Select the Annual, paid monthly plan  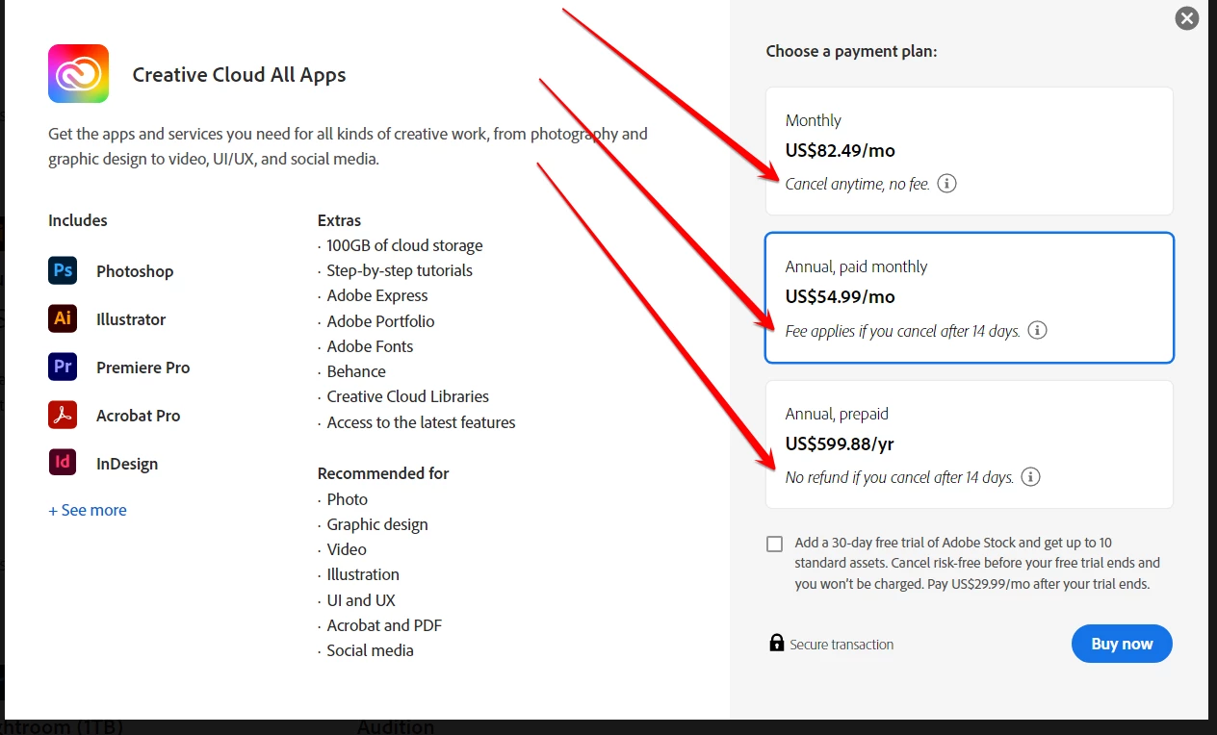coord(970,297)
